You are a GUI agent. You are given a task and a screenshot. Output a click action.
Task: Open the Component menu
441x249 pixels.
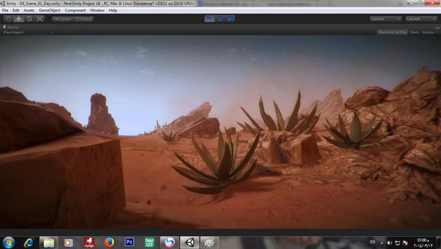coord(75,11)
